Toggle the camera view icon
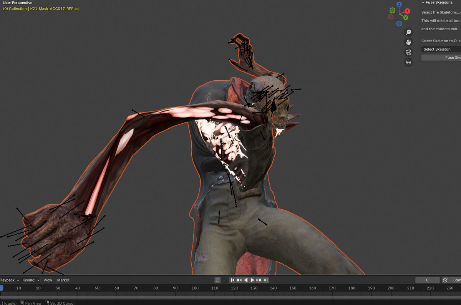The height and width of the screenshot is (305, 461). tap(408, 52)
